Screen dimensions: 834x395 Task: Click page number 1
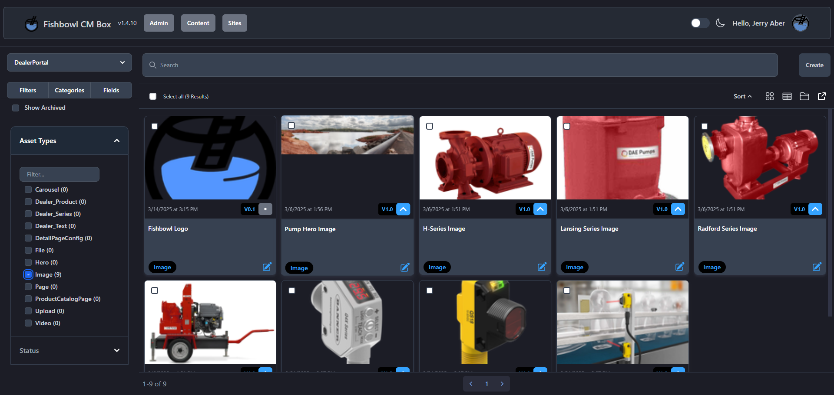486,384
